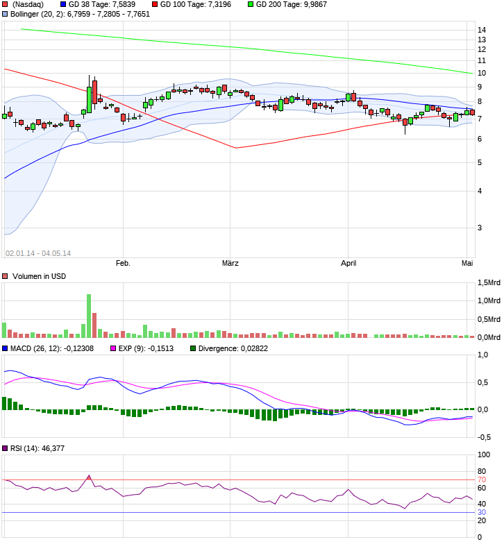Screen dimensions: 504x544
Task: Click the dark green Divergence legend swatch
Action: point(193,348)
